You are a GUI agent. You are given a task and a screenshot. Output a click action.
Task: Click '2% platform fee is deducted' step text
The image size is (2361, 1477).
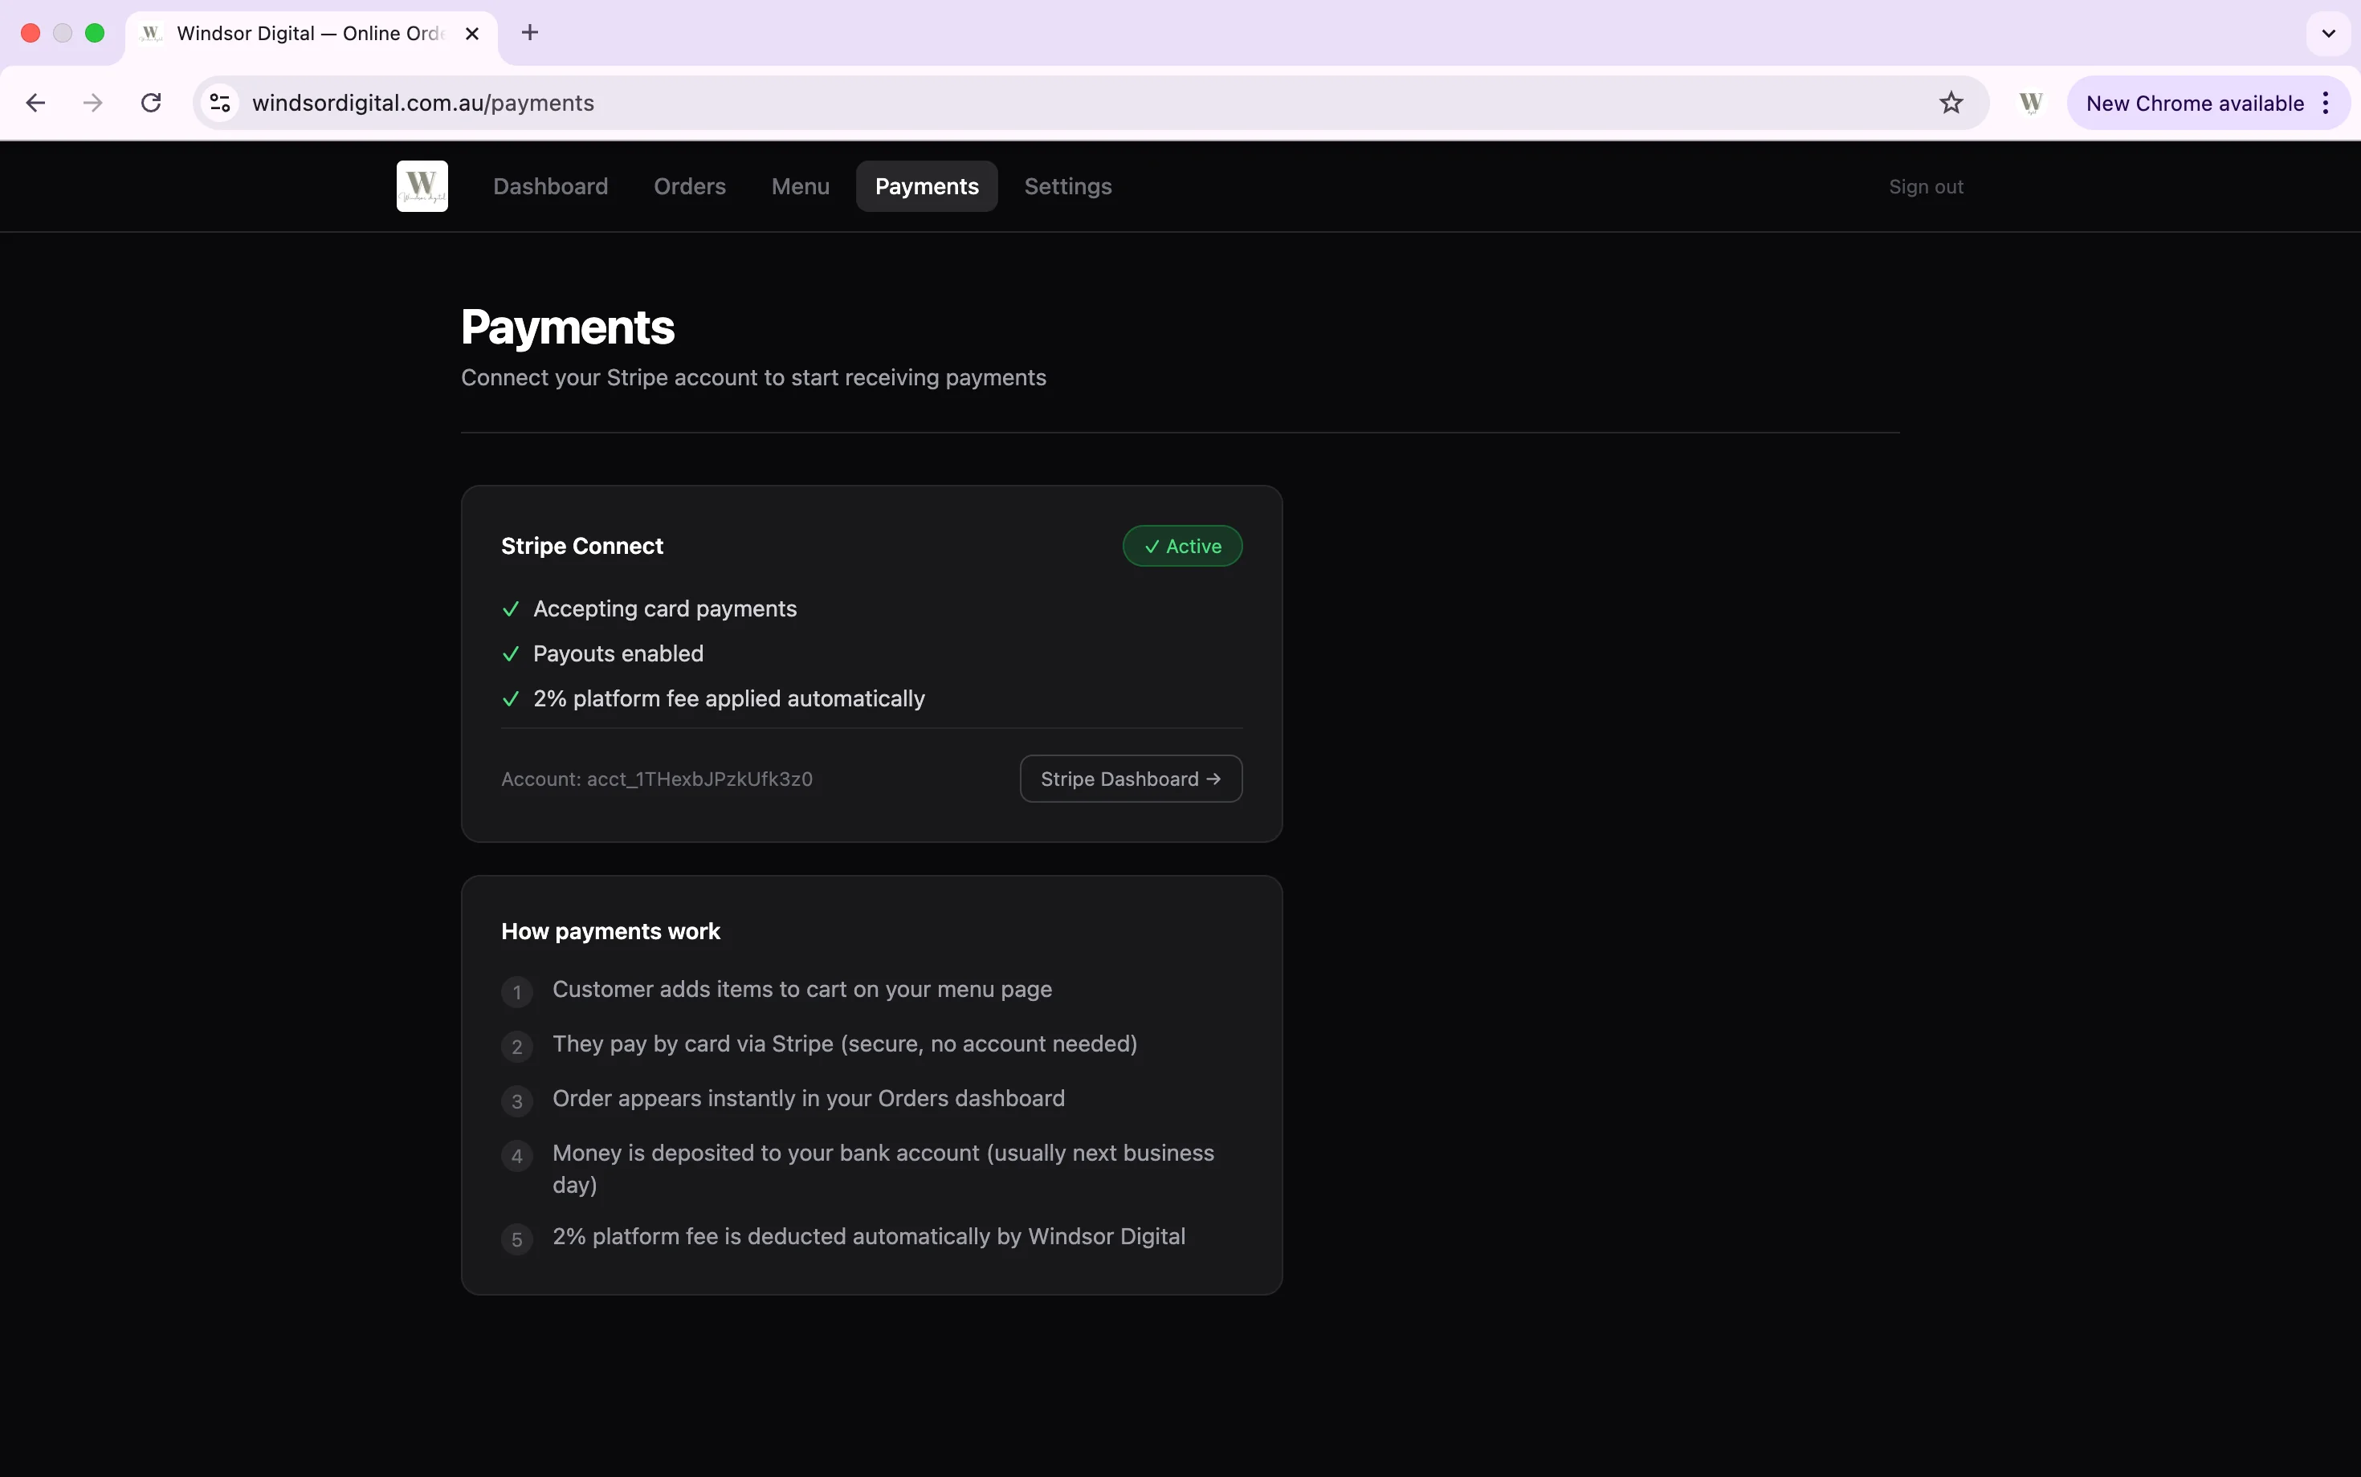(x=869, y=1235)
